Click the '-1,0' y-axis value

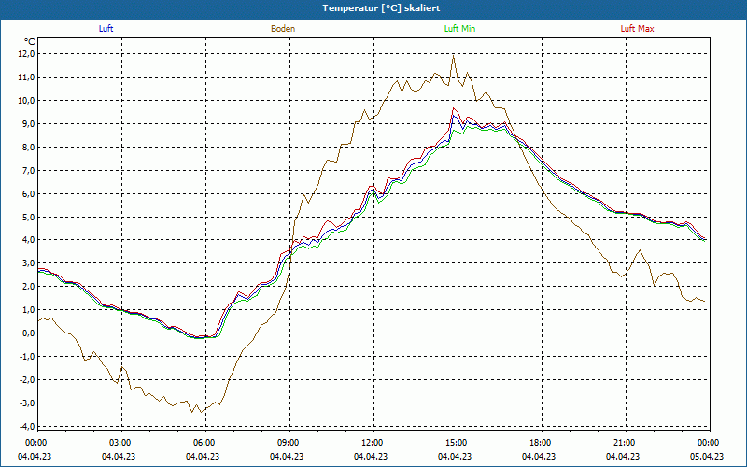pyautogui.click(x=27, y=357)
